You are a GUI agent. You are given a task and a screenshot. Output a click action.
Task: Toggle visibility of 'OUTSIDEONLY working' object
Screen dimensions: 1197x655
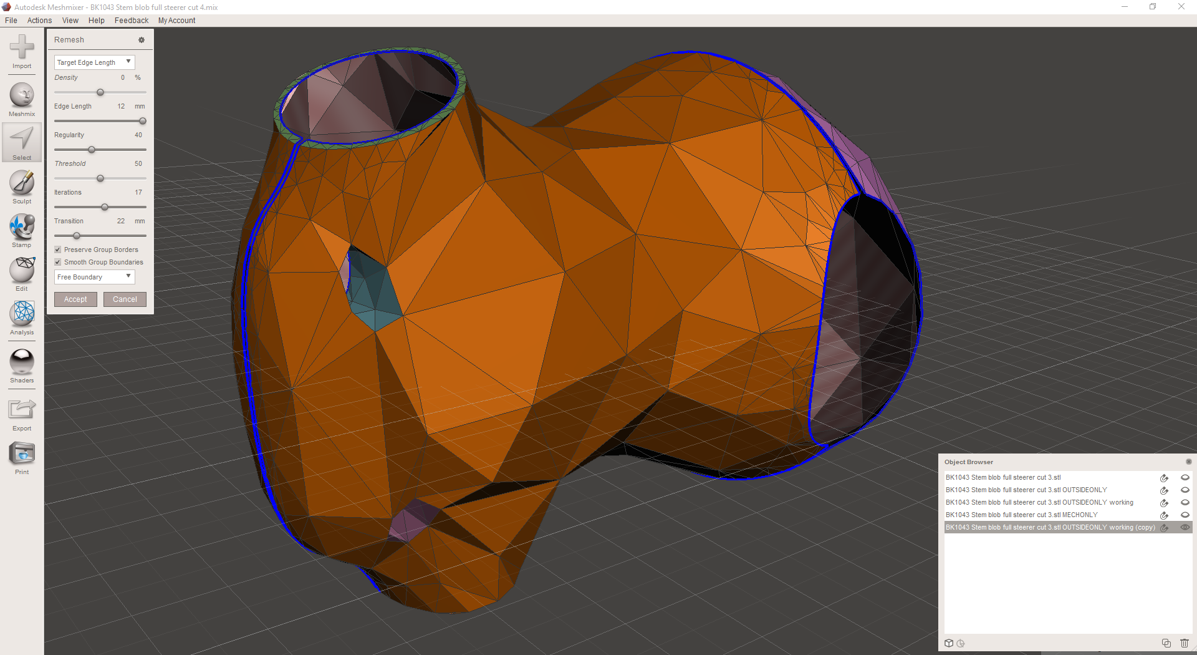pos(1185,502)
